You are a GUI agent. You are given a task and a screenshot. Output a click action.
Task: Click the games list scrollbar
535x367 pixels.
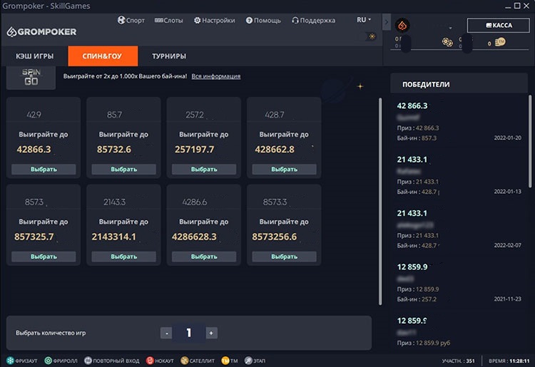(x=380, y=202)
